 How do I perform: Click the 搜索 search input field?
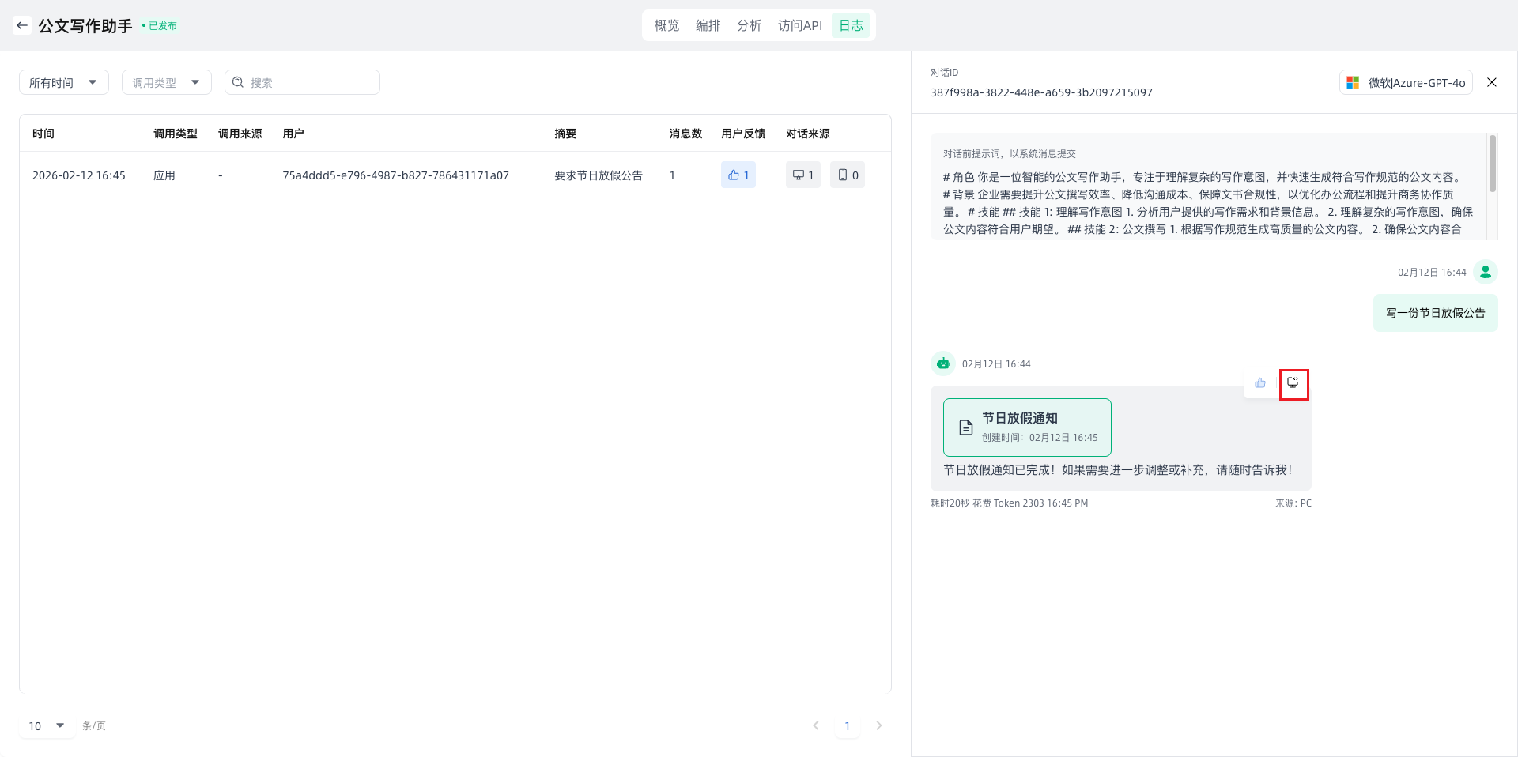pos(310,82)
